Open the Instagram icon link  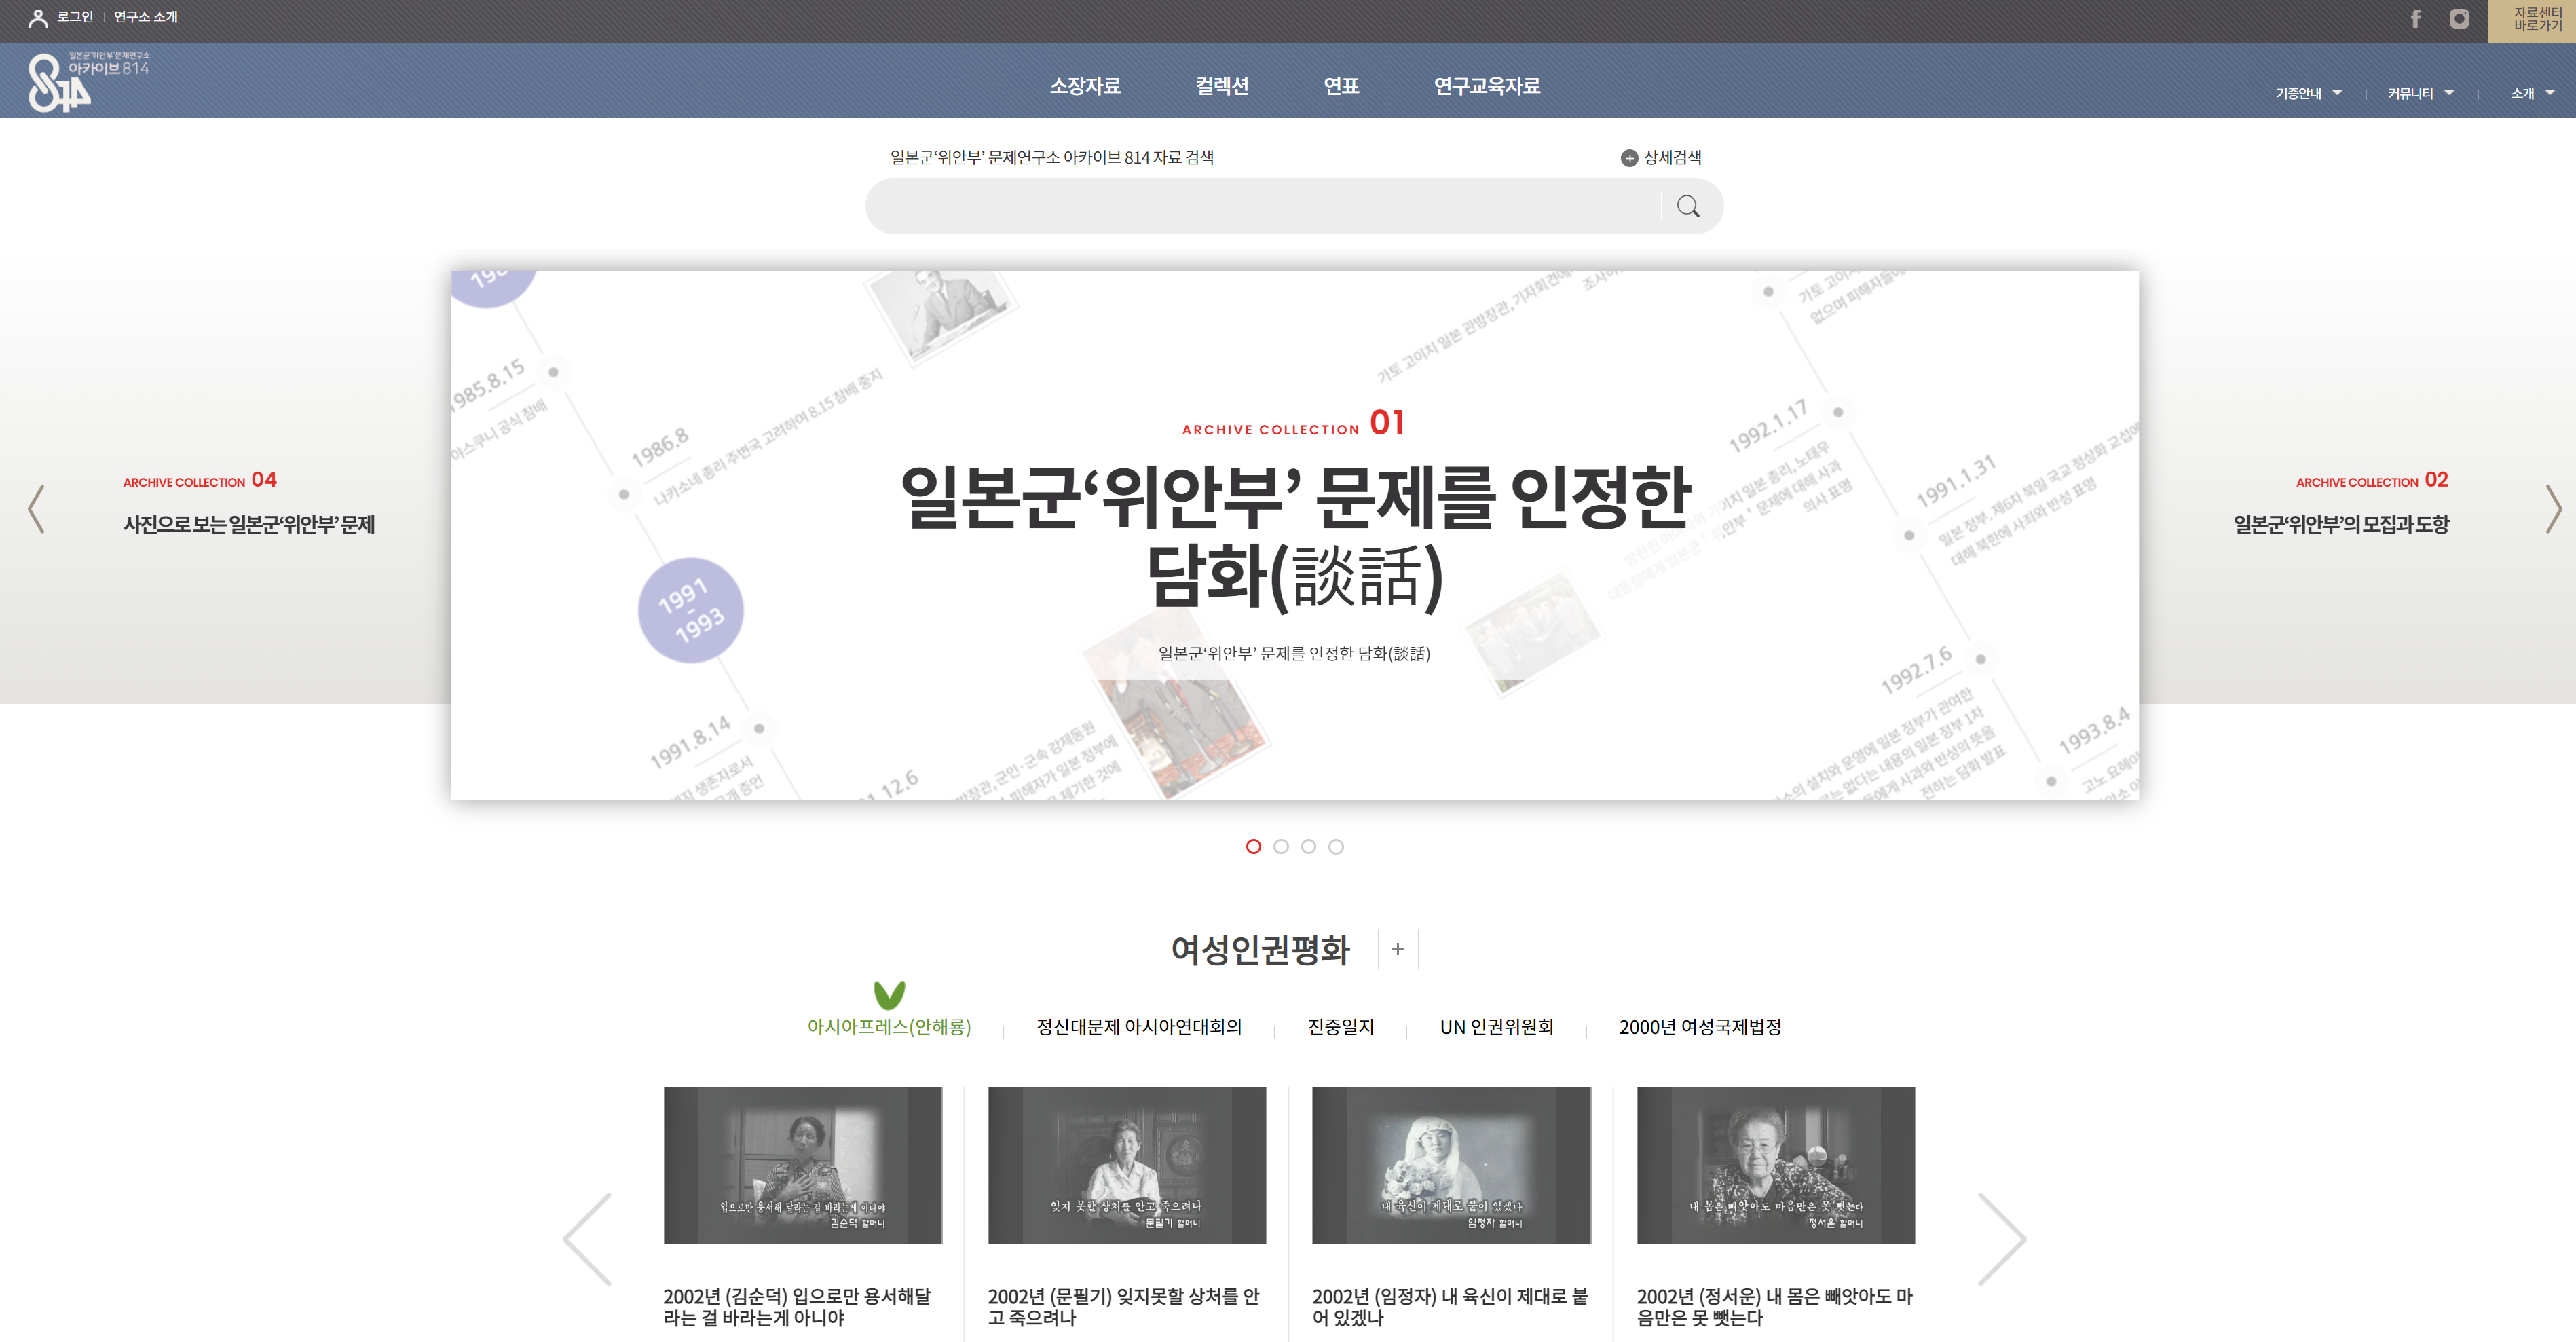point(2459,19)
